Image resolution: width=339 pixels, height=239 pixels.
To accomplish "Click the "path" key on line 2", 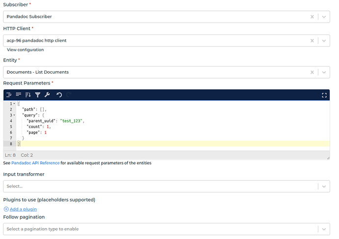I will coord(29,109).
